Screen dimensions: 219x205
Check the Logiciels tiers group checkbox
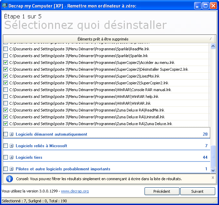5,157
